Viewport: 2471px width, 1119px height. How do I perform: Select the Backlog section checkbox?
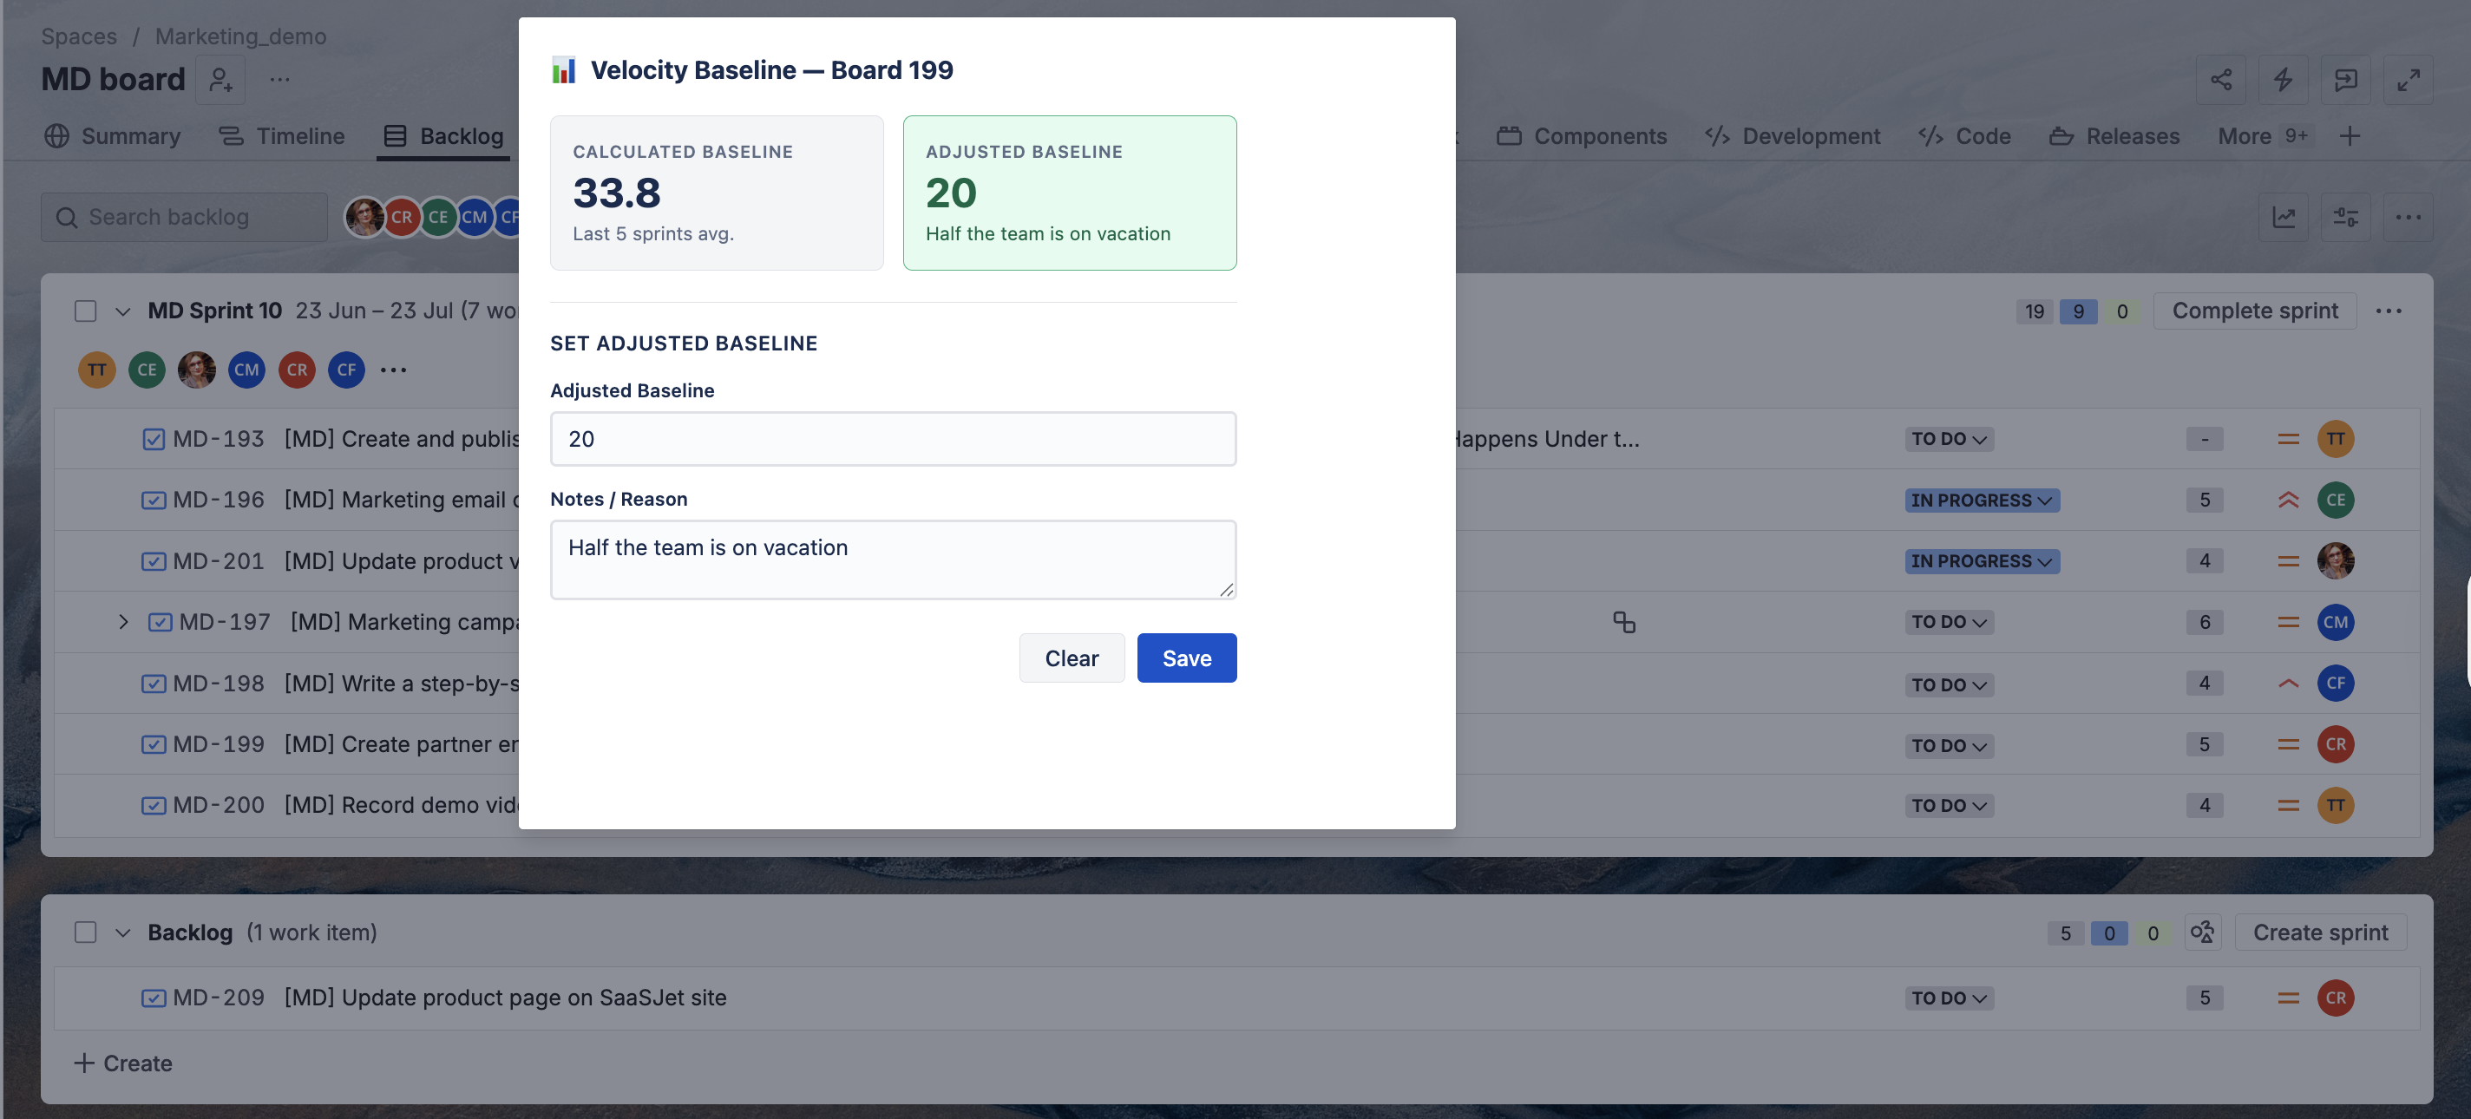click(x=85, y=933)
